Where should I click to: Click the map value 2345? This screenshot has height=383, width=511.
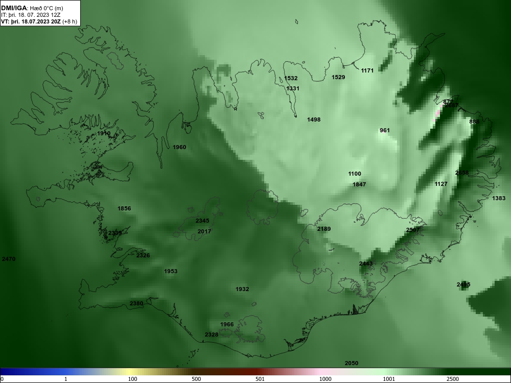[202, 221]
